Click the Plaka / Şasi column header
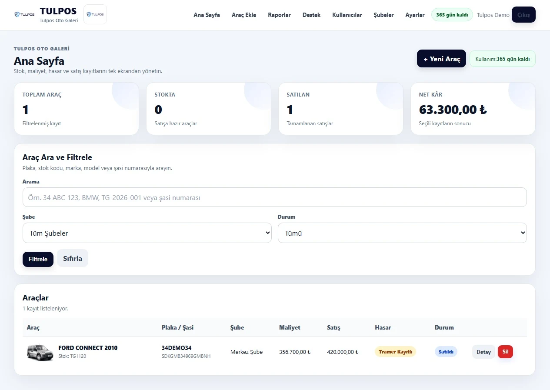Viewport: 550px width, 390px height. coord(177,327)
